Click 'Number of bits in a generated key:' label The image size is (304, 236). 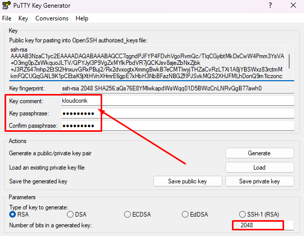51,225
